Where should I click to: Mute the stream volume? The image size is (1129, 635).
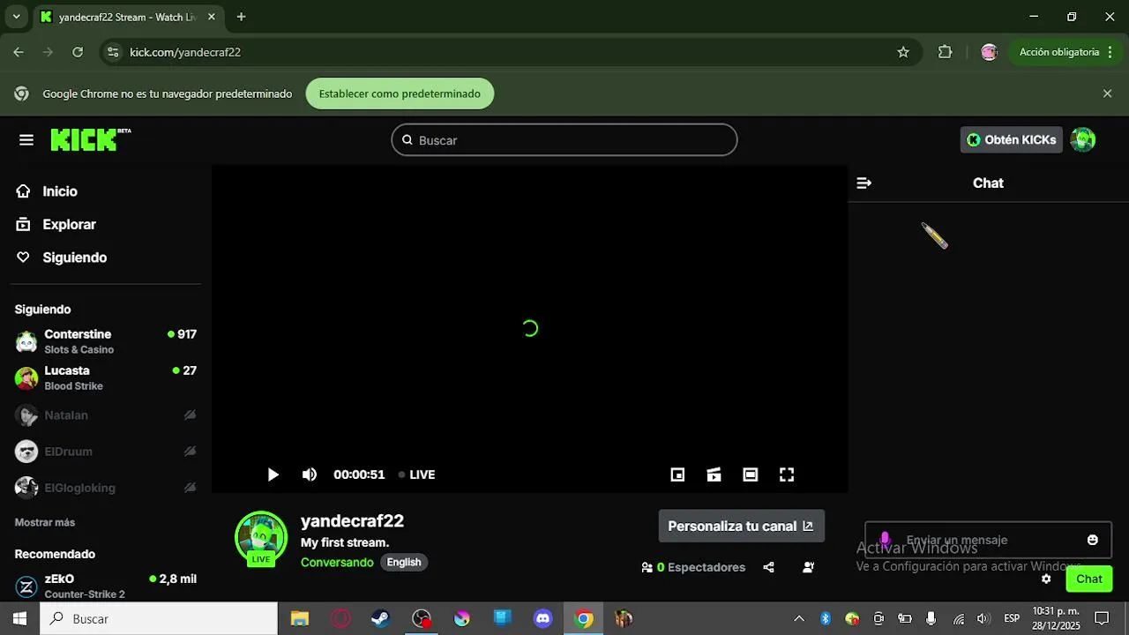[x=310, y=474]
